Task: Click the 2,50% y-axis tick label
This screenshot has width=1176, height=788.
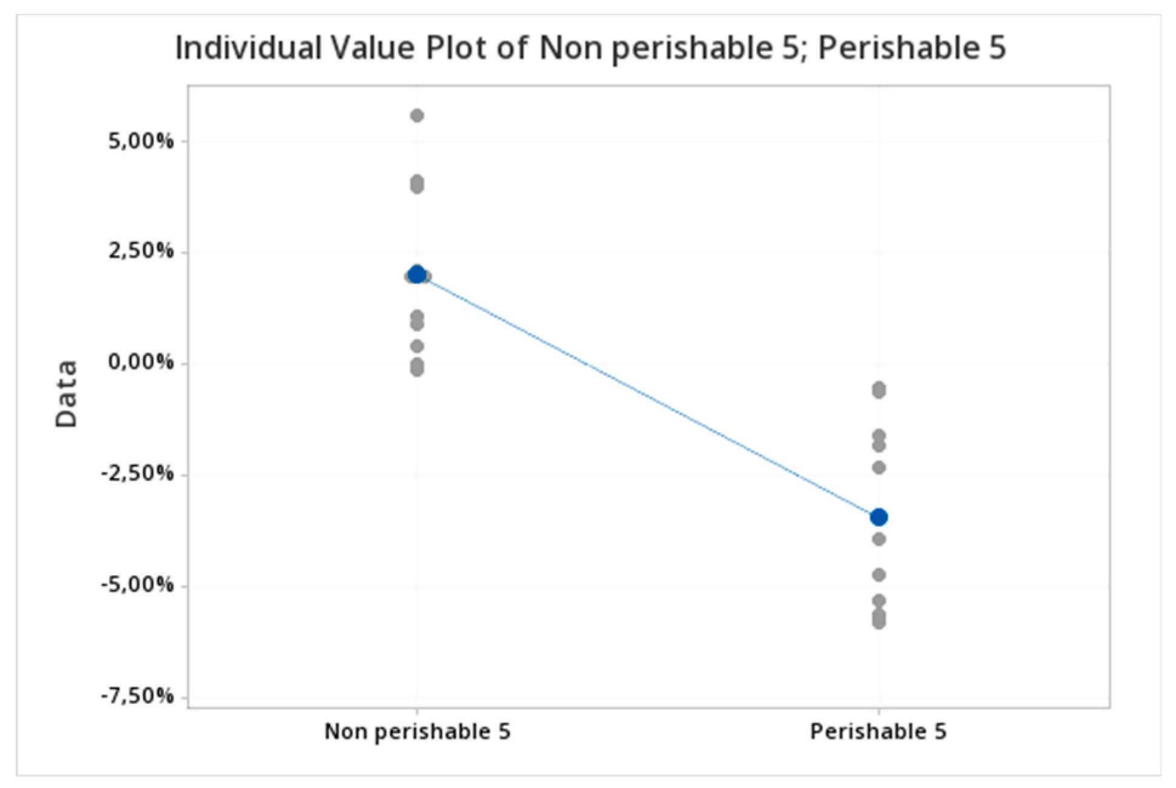Action: [140, 252]
